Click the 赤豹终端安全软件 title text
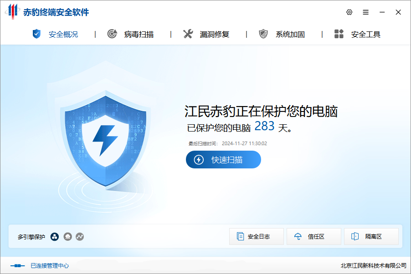This screenshot has height=274, width=411. (x=56, y=12)
